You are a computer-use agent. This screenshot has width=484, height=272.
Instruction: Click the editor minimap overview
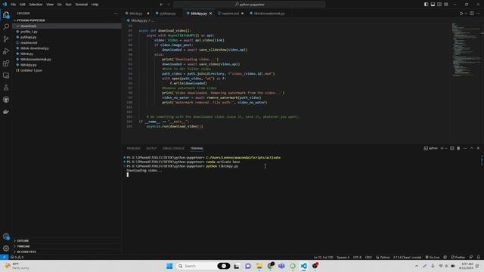coord(467,49)
